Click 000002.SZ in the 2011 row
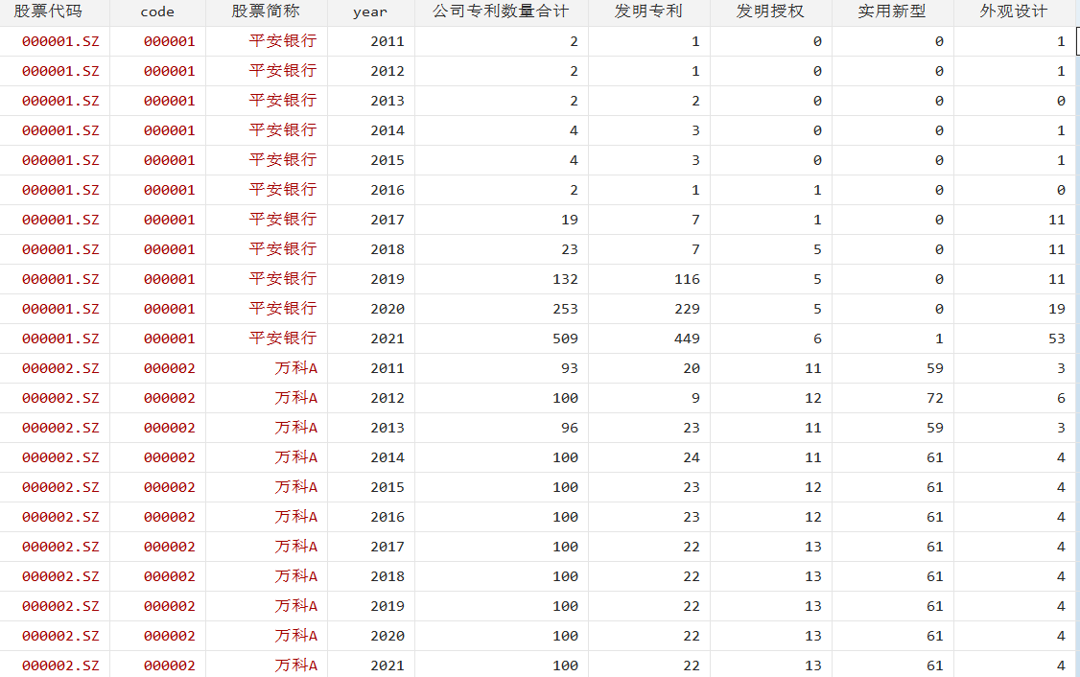This screenshot has height=677, width=1080. point(60,368)
